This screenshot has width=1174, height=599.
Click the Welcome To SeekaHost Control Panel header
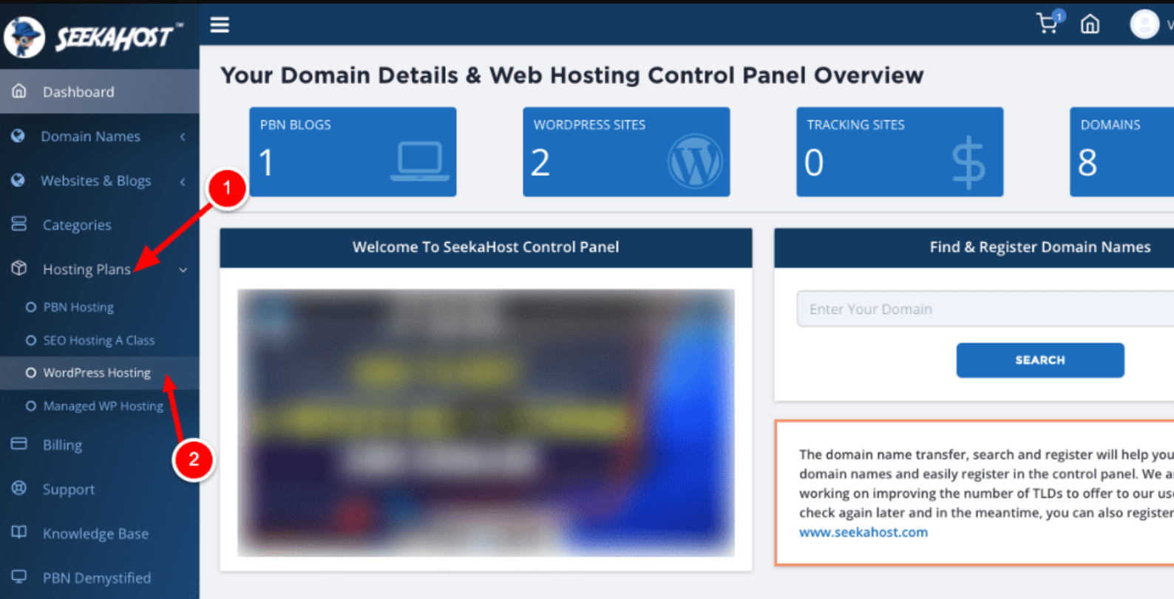[x=486, y=247]
